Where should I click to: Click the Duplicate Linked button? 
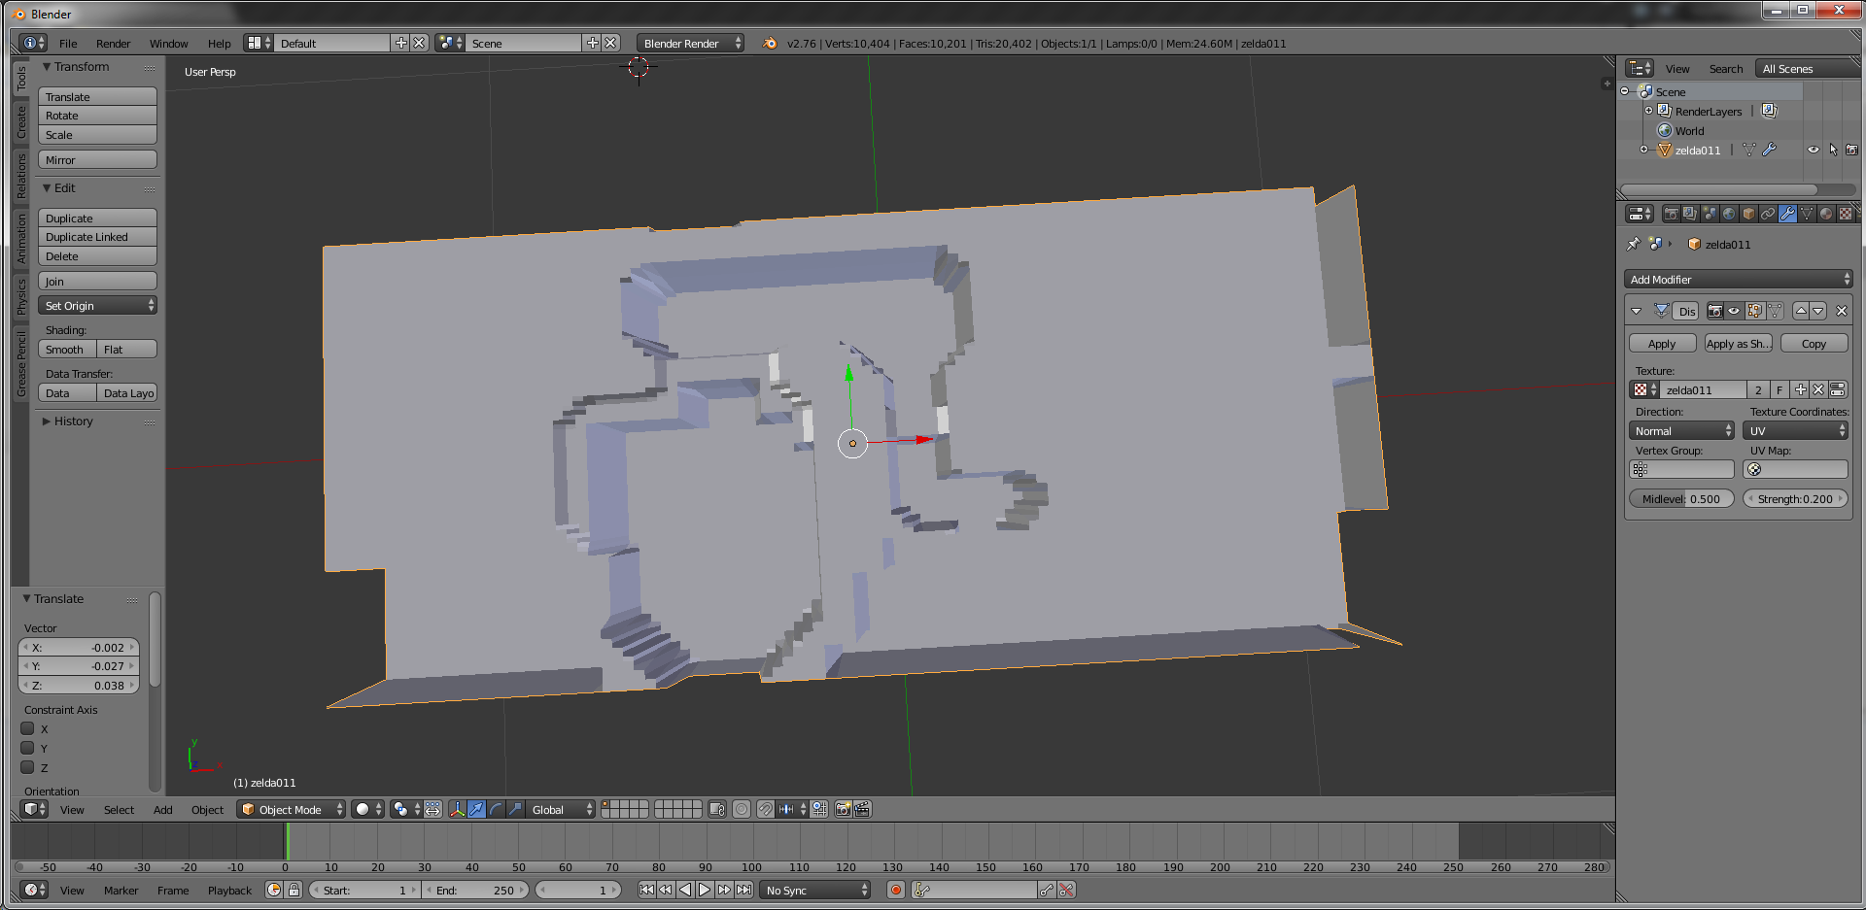97,236
